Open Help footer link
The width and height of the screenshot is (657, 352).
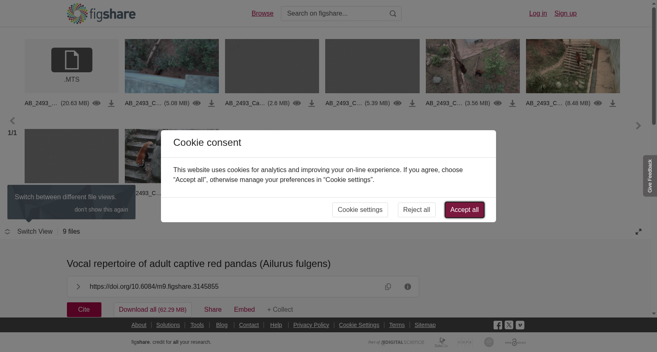click(276, 325)
